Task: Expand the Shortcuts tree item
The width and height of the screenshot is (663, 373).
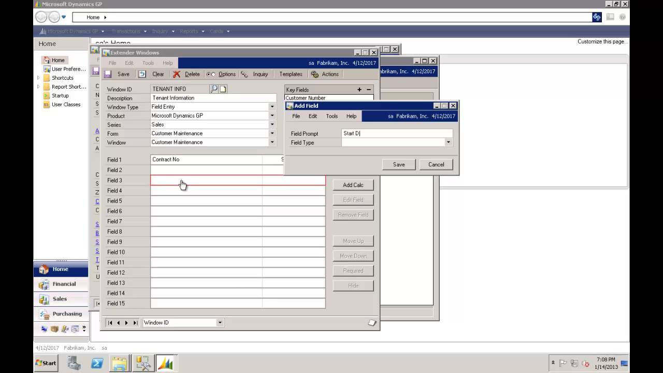Action: pos(38,78)
